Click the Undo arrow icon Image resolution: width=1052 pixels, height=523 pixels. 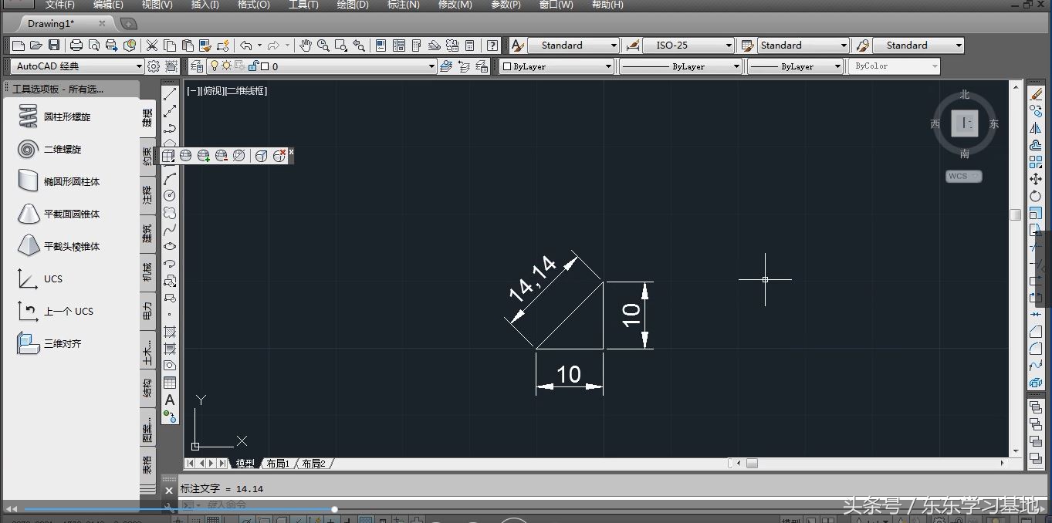tap(245, 46)
